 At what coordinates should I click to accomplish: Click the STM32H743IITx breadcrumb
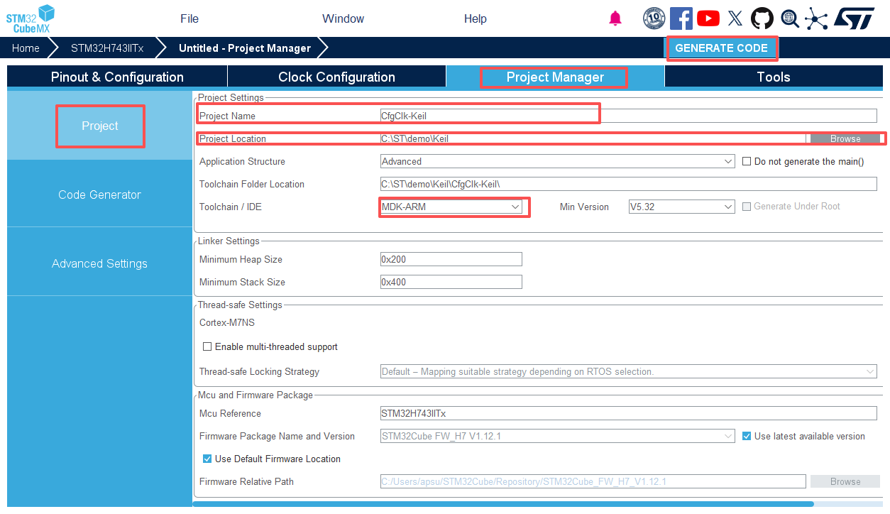(x=107, y=48)
